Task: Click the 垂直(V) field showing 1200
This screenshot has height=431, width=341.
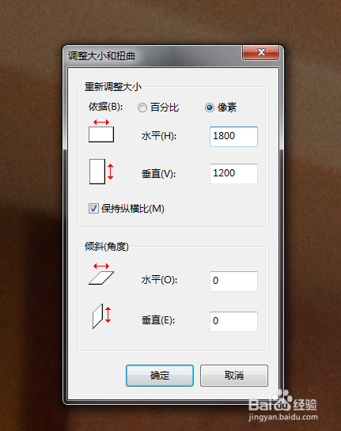Action: (233, 174)
